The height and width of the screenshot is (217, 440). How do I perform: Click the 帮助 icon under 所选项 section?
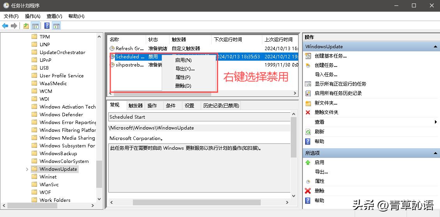(x=308, y=201)
